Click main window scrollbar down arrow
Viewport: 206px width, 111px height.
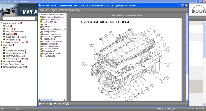coord(204,104)
